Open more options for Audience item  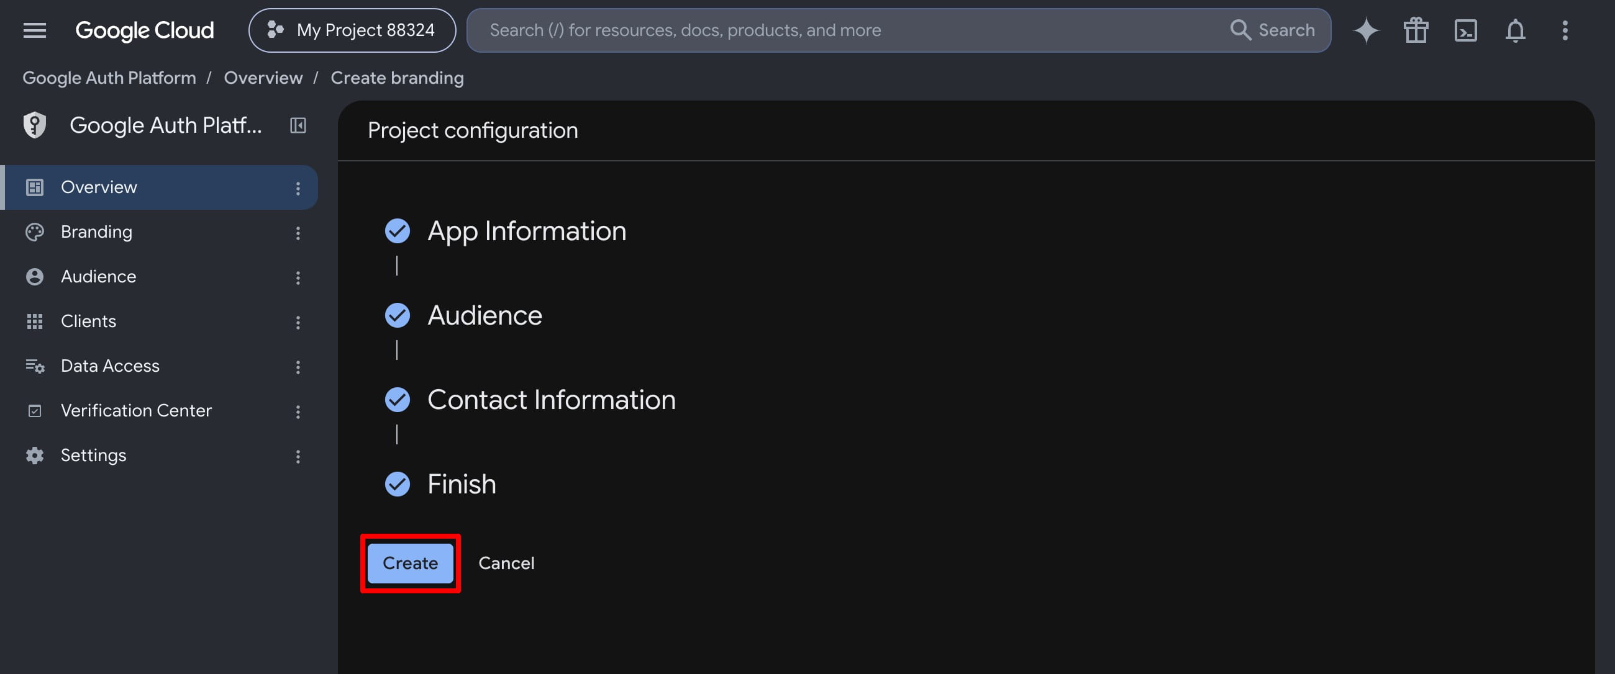[x=298, y=277]
